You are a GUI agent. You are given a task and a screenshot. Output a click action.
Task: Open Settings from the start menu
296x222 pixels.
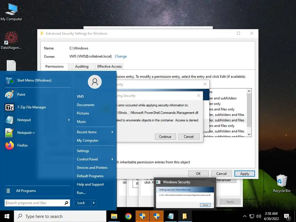(83, 151)
